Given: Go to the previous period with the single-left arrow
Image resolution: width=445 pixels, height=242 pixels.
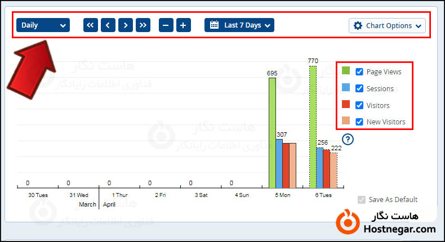Looking at the screenshot, I should (108, 25).
